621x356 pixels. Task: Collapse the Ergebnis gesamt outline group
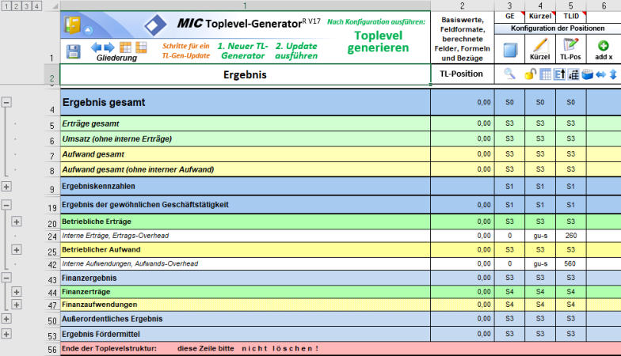tap(6, 102)
